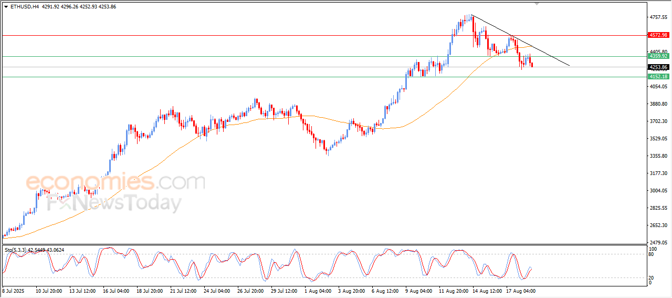Click the black 4253.86 current price label
672x298 pixels.
[x=658, y=67]
